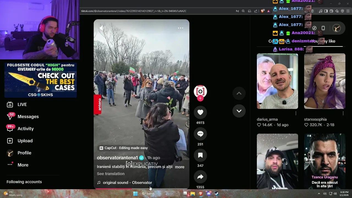The width and height of the screenshot is (352, 198).
Task: Open Upload in the TikTok sidebar
Action: coord(25,141)
